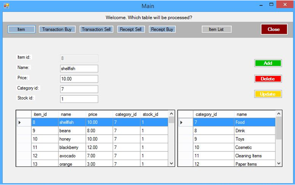
Task: Focus the Category id input field
Action: click(x=79, y=89)
